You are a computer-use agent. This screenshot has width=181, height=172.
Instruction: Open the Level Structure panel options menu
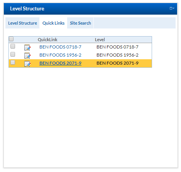coord(172,8)
